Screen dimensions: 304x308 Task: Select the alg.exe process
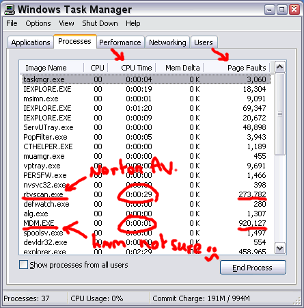click(146, 214)
